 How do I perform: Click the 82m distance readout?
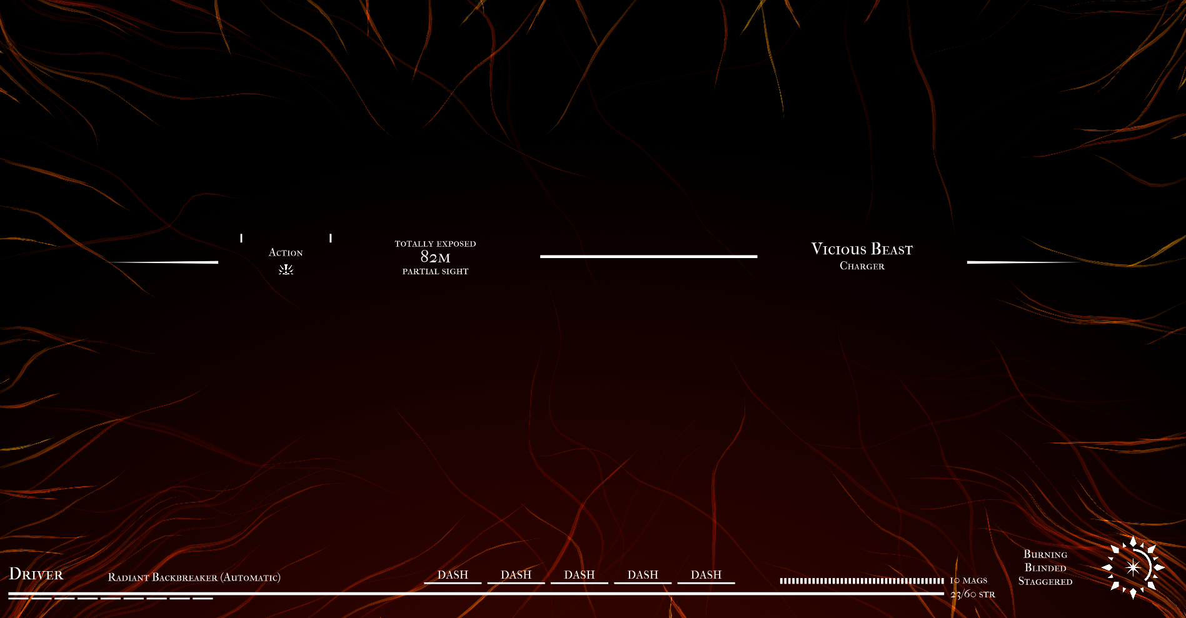coord(435,257)
